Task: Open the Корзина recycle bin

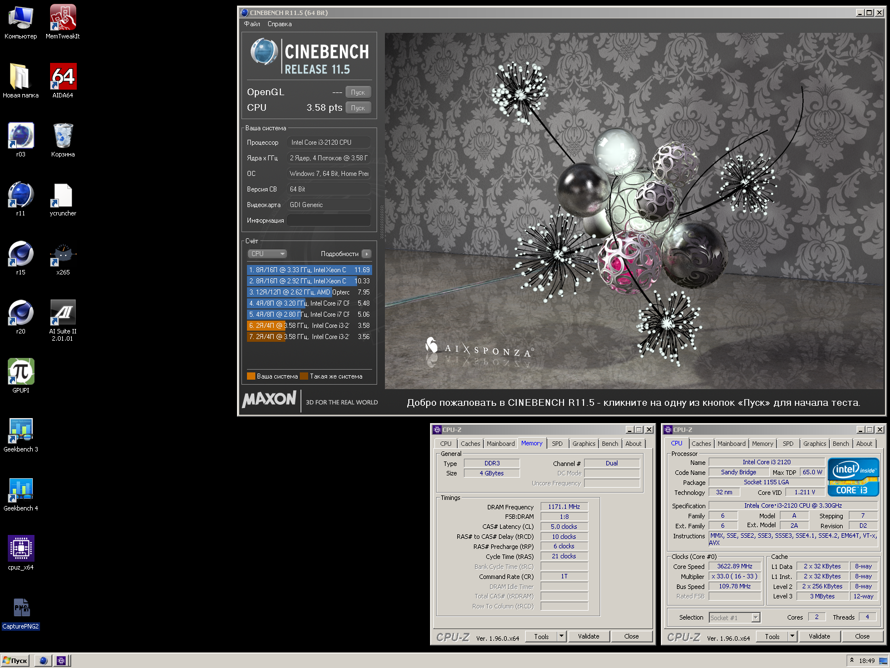Action: click(63, 140)
